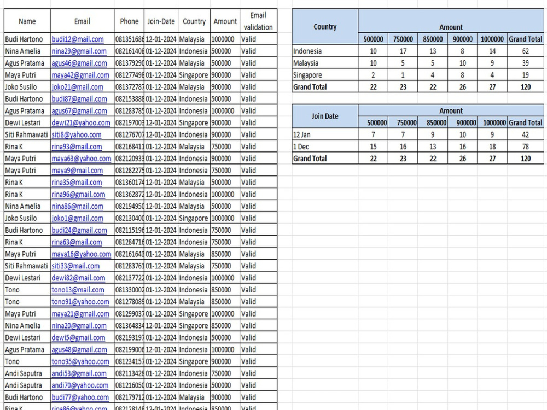Select the name cell Joko Susilo with joko21 email

point(27,87)
